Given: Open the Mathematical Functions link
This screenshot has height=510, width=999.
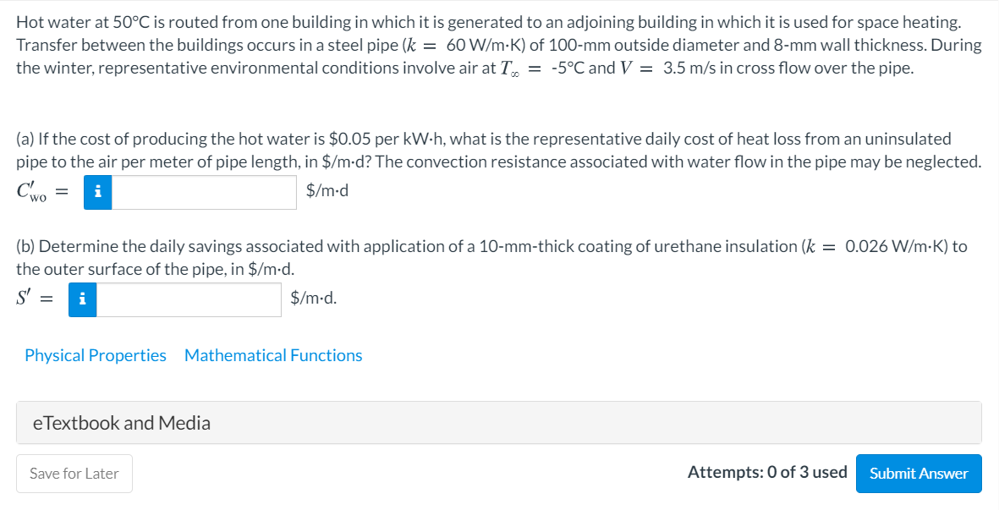Looking at the screenshot, I should click(273, 355).
